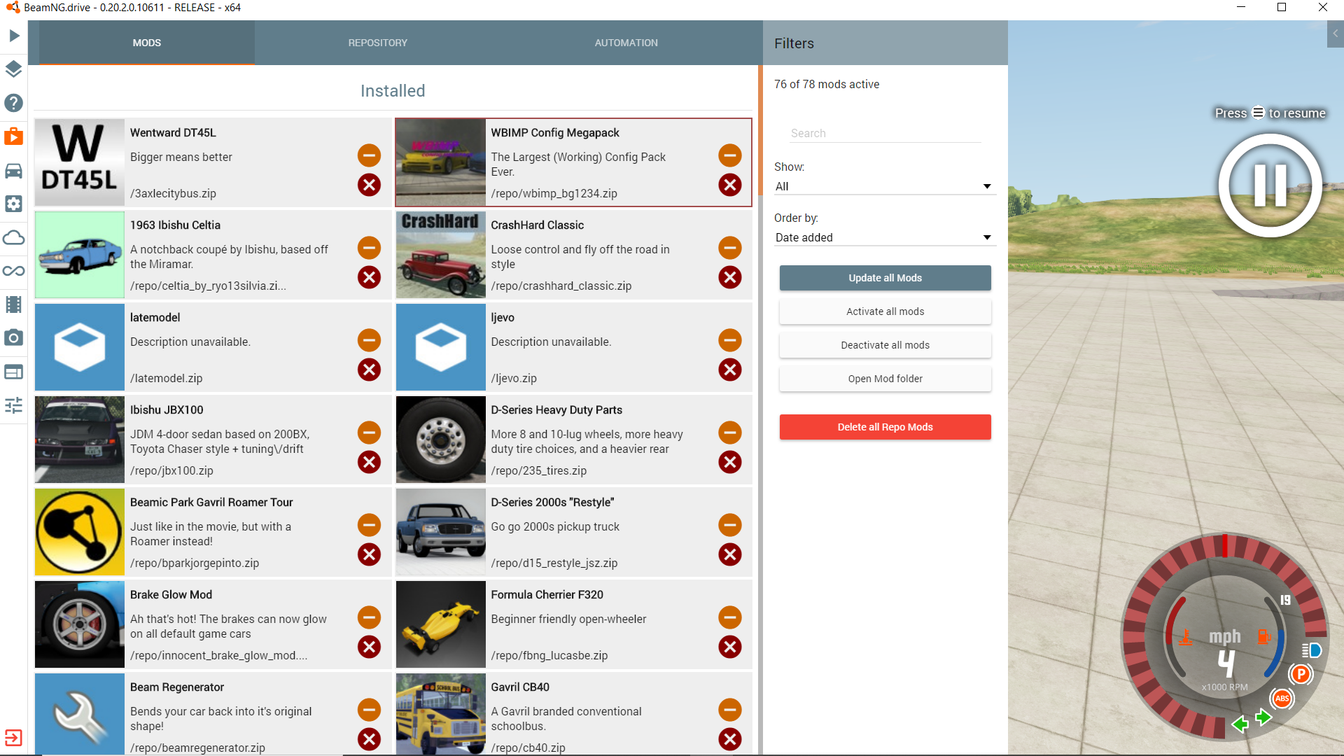Screen dimensions: 1344x756
Task: Click Update all Mods button
Action: [885, 278]
